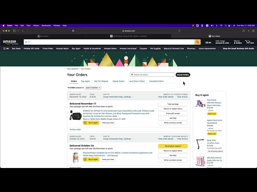257x192 pixels.
Task: Add Paw Patrol toy to cart
Action: tap(212, 114)
